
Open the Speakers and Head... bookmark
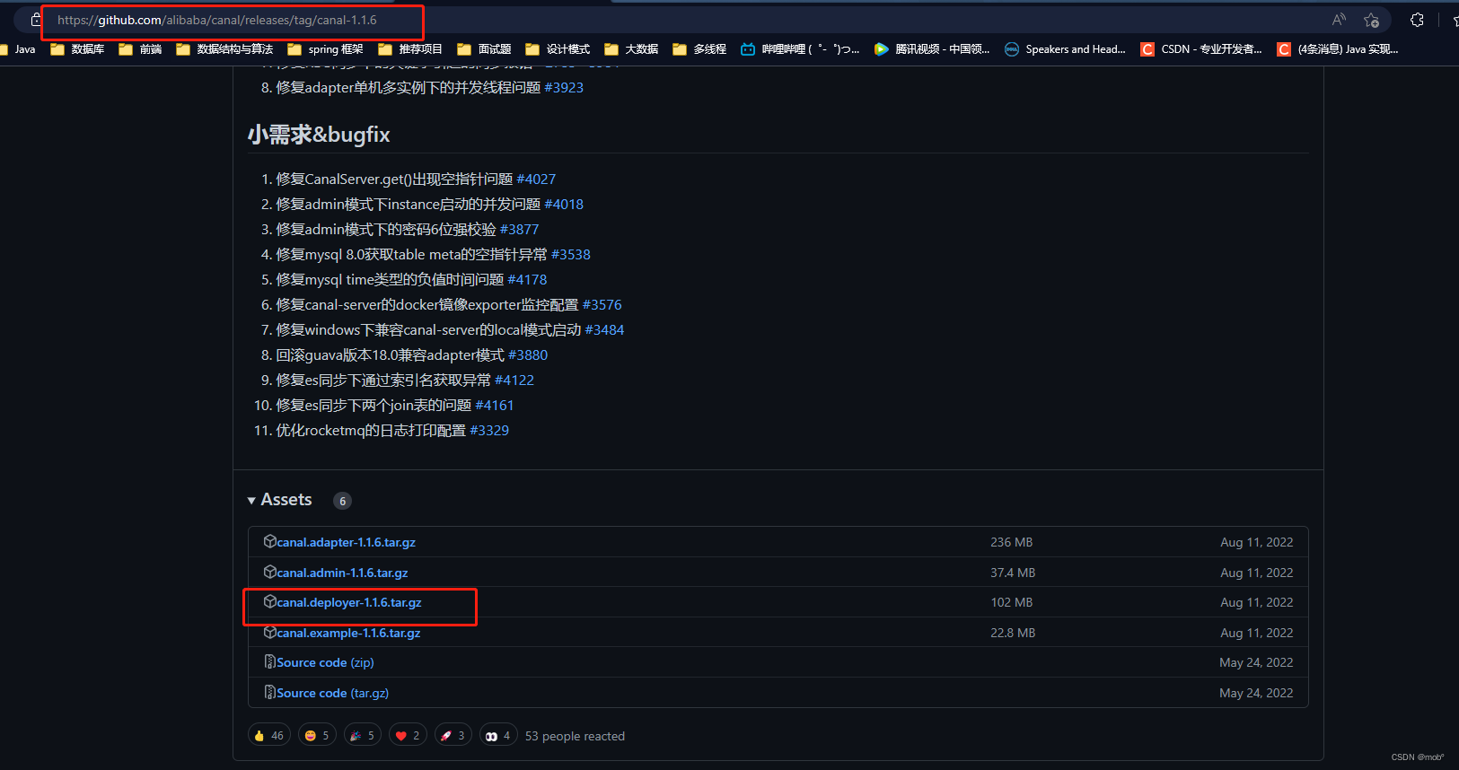point(1065,49)
